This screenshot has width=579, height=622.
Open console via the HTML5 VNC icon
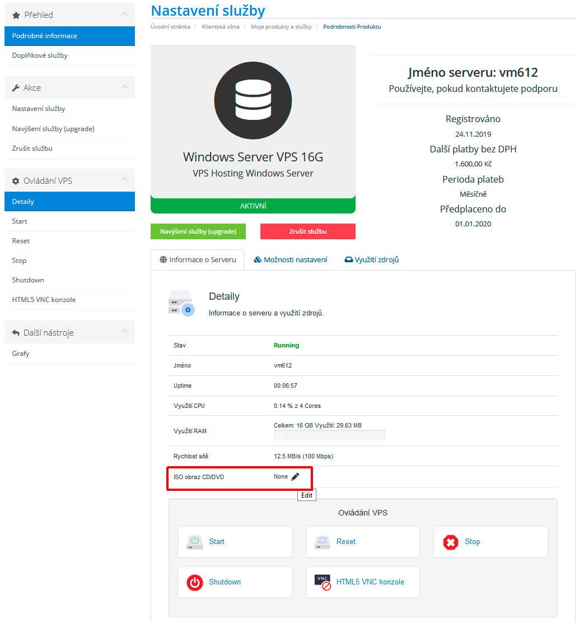click(x=322, y=582)
